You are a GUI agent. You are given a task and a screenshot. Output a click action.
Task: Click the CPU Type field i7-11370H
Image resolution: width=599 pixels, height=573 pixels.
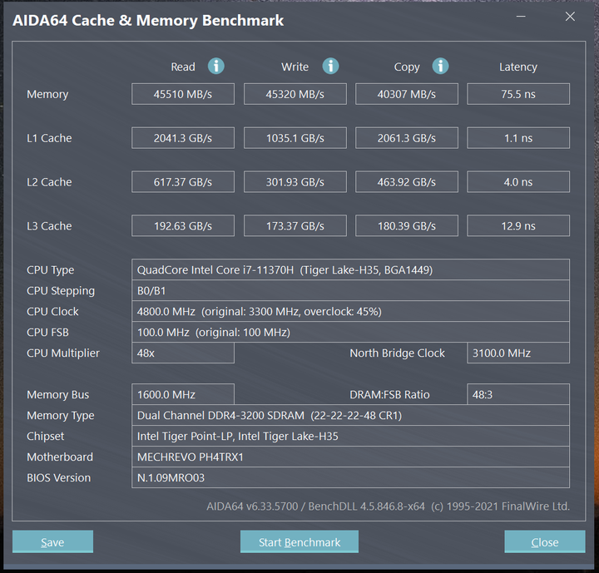[350, 269]
